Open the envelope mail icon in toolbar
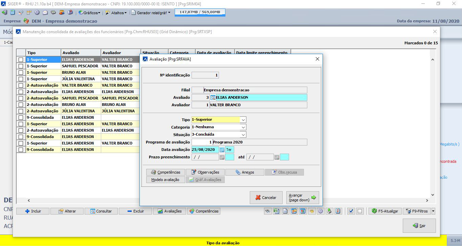The height and width of the screenshot is (246, 462). pos(45,13)
